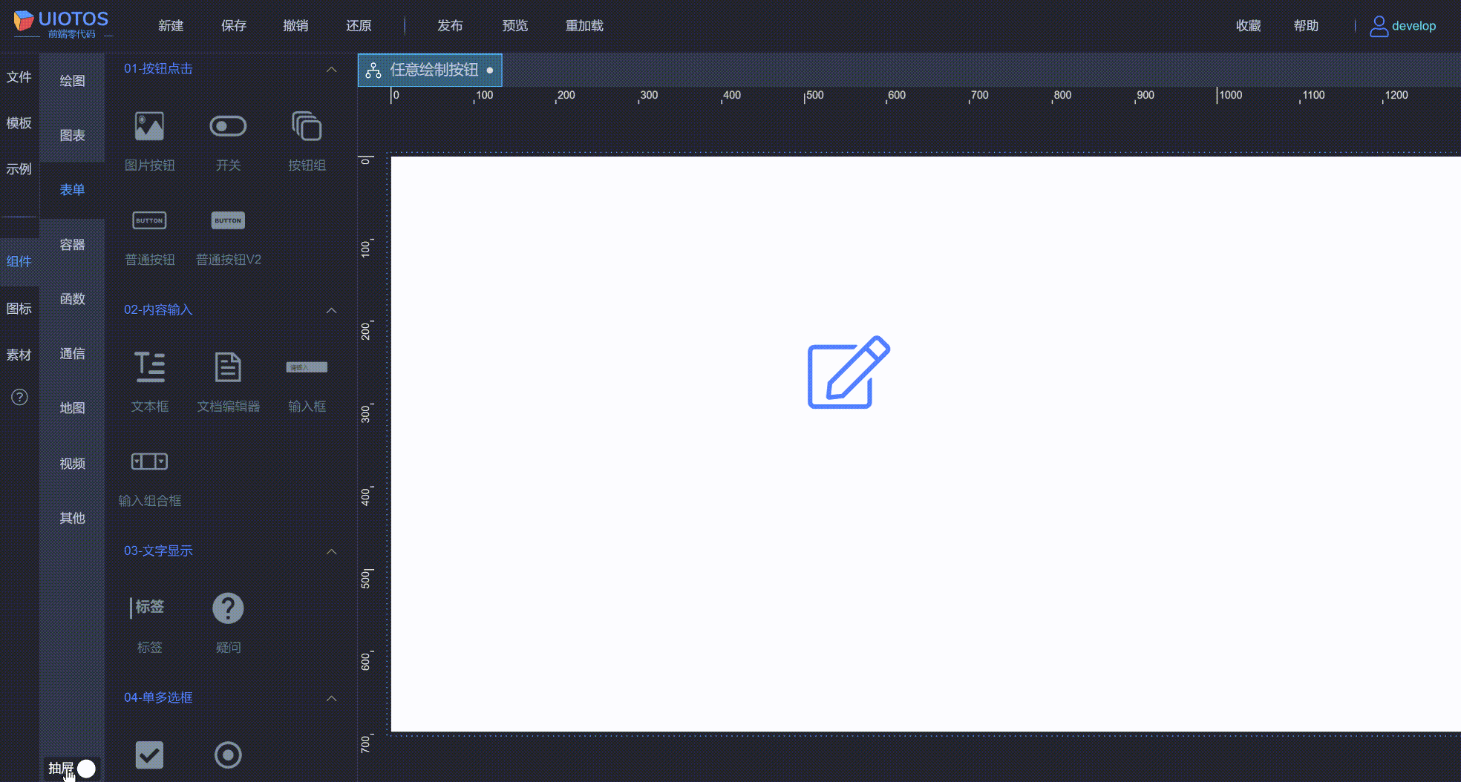The width and height of the screenshot is (1461, 782).
Task: Open the 图表 component category
Action: pos(72,134)
